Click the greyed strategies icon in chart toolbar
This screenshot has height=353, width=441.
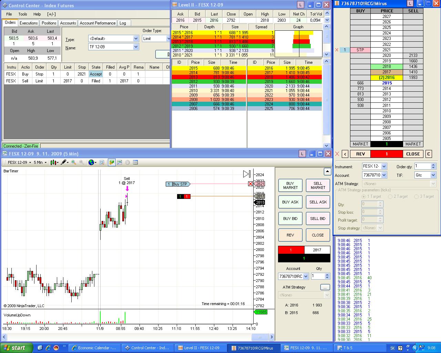click(127, 162)
